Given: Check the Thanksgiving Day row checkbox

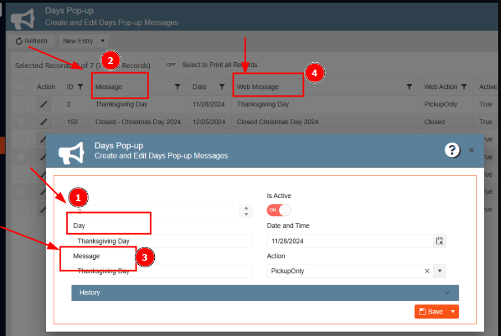Looking at the screenshot, I should pos(21,104).
